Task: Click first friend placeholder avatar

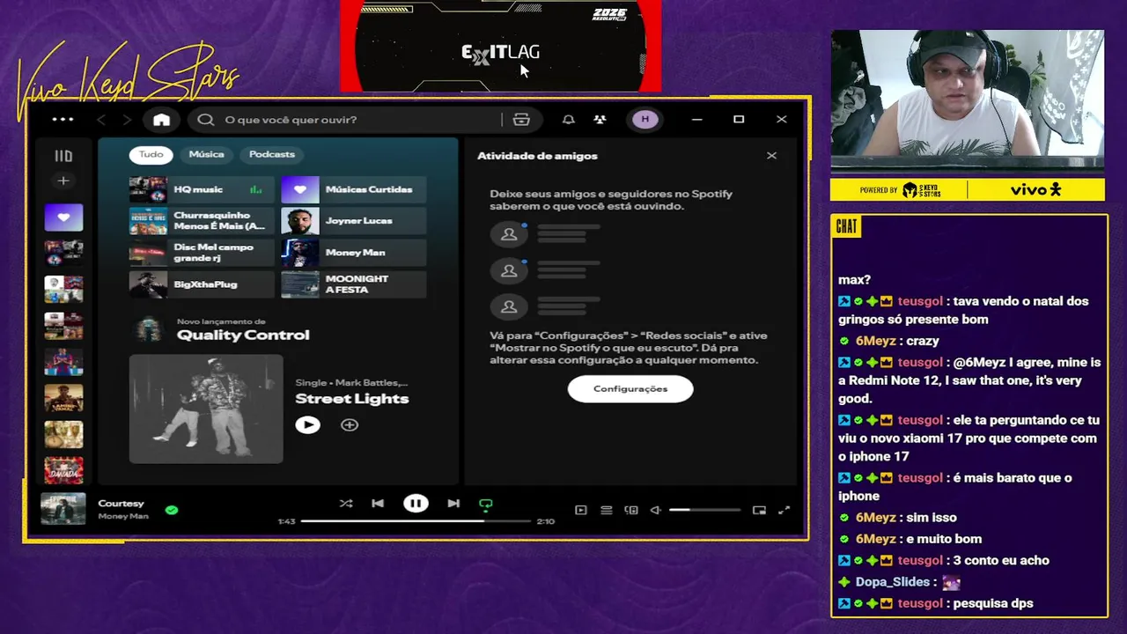Action: click(x=509, y=234)
